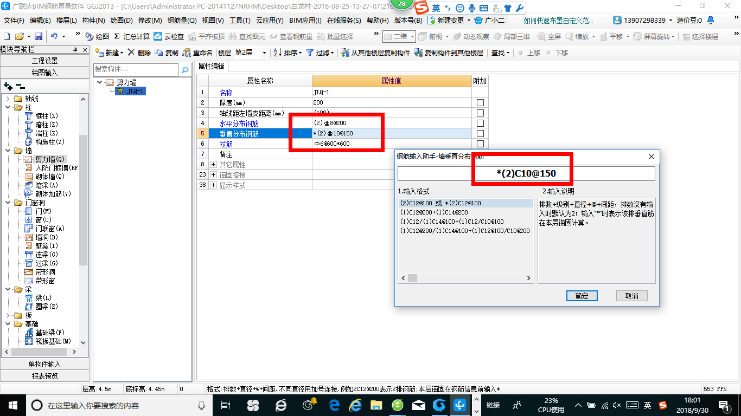Collapse the 柱 tree folder

[x=8, y=107]
